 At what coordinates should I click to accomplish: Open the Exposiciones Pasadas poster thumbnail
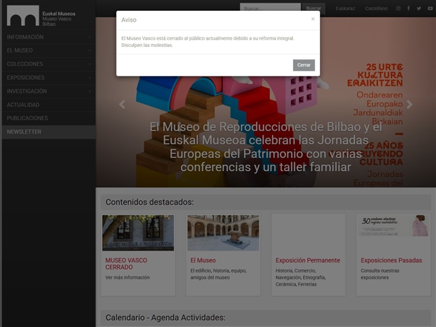(394, 225)
